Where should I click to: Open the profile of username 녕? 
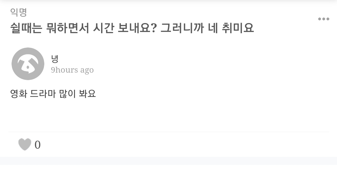point(55,59)
